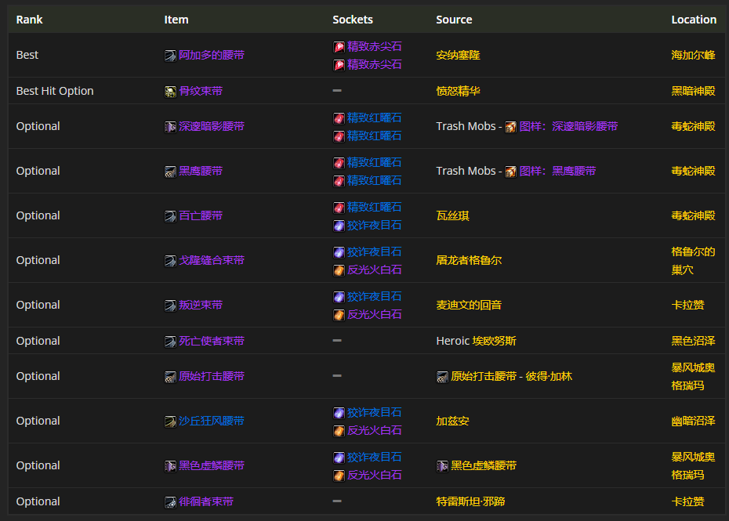Go to the 海加尔峰 location link
Viewport: 729px width, 521px height.
[693, 56]
